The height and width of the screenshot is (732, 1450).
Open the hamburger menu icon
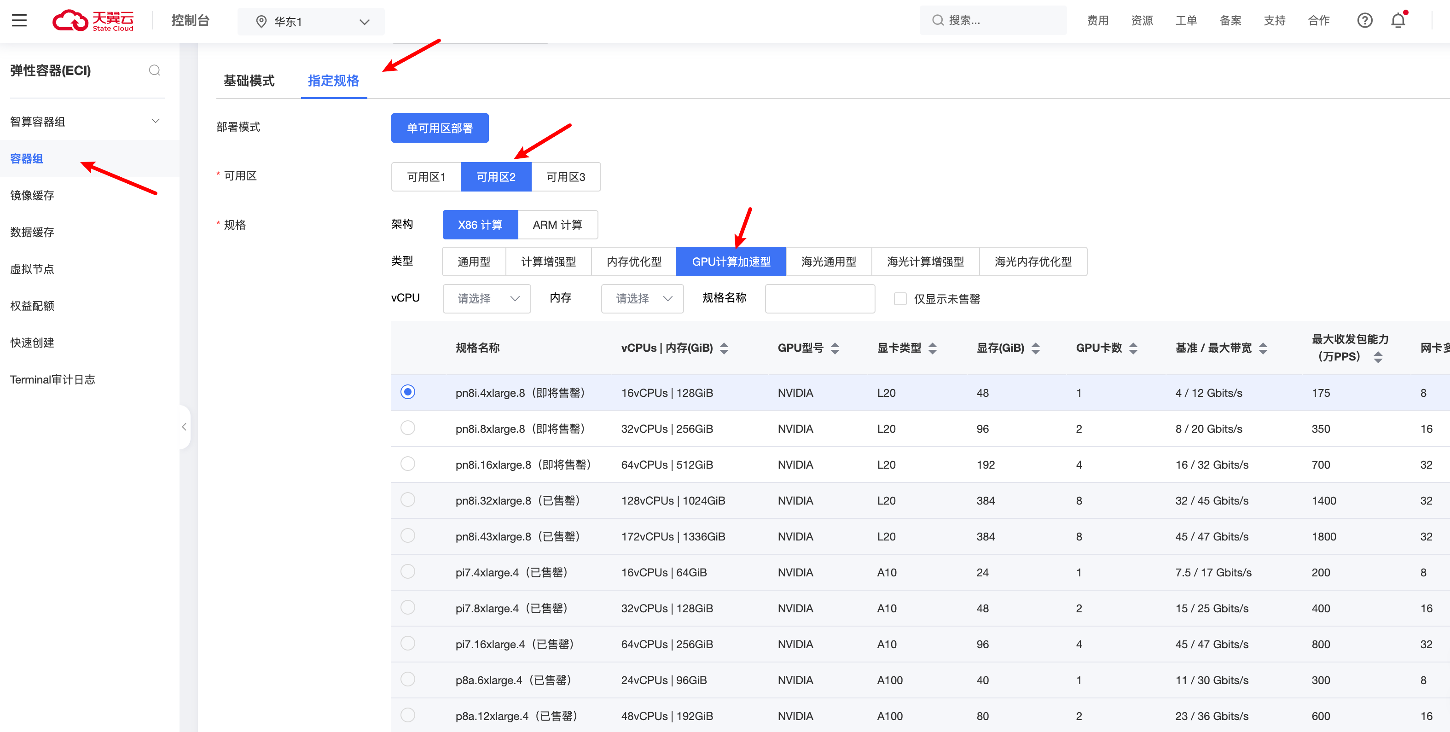point(19,21)
